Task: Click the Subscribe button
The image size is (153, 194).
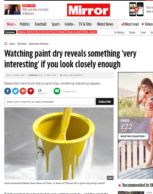Action: (x=105, y=101)
